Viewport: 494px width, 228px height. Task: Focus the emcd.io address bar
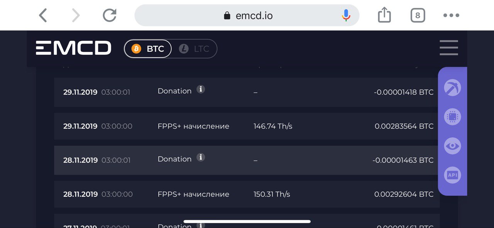coord(247,15)
